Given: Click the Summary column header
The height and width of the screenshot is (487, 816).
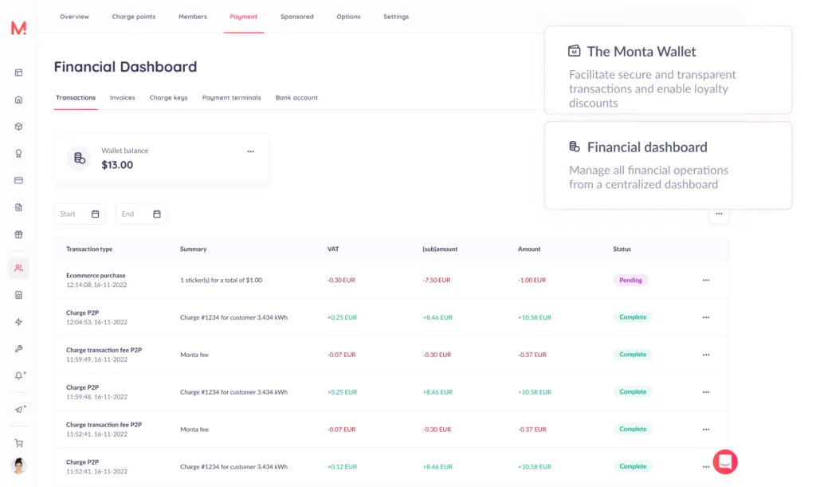Looking at the screenshot, I should pyautogui.click(x=193, y=249).
